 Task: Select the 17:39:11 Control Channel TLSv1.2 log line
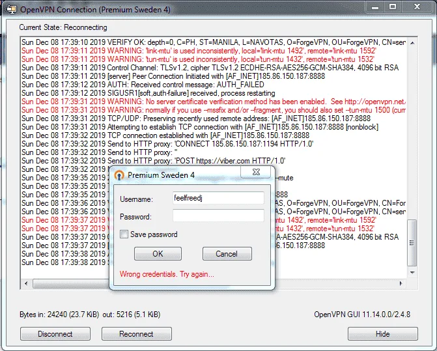[x=210, y=68]
